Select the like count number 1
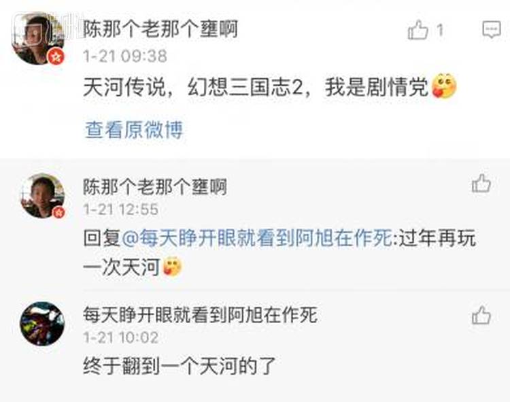 pyautogui.click(x=440, y=30)
